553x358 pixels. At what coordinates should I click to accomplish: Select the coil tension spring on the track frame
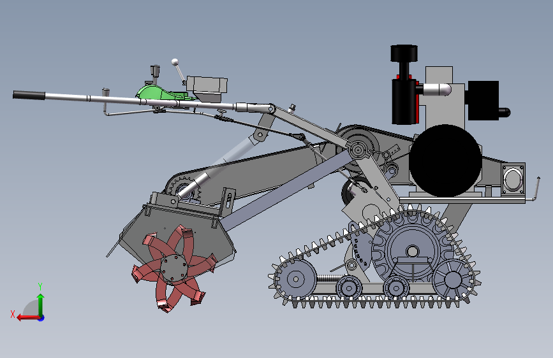tap(330, 278)
